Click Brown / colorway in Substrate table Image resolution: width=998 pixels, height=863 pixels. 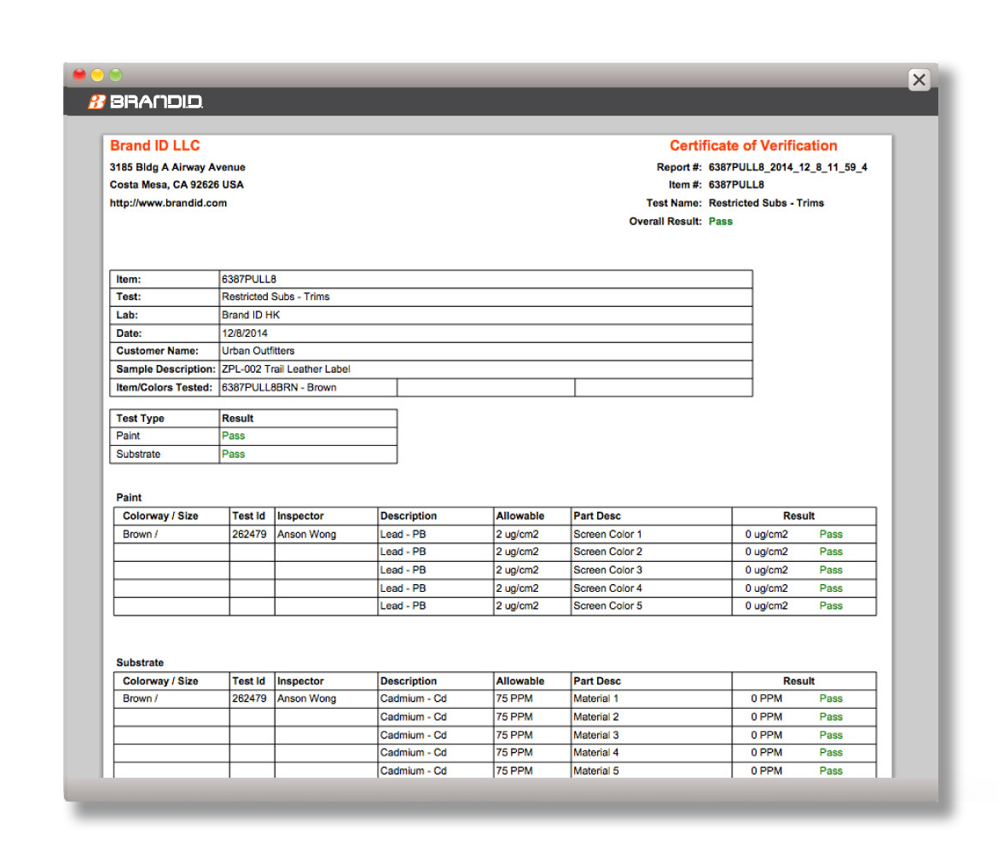click(140, 698)
